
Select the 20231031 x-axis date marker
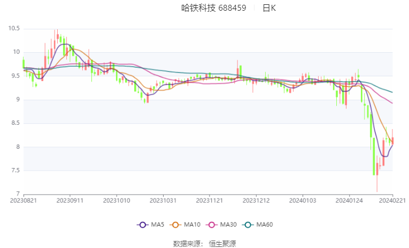[163, 201]
